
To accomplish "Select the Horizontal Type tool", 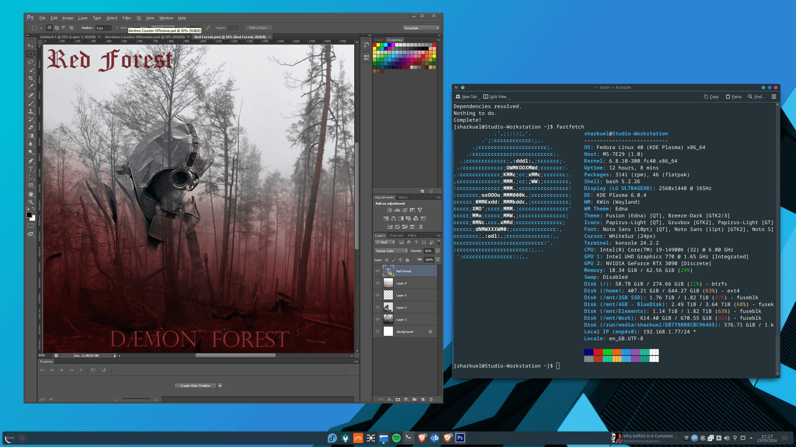I will [31, 169].
